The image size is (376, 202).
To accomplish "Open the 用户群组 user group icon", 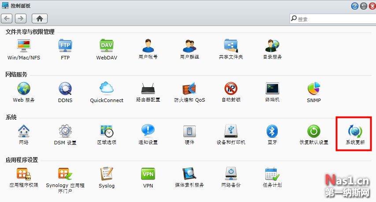I will (x=190, y=46).
